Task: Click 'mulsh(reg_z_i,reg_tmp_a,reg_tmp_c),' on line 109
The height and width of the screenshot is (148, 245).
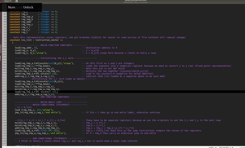Action: tap(37, 71)
